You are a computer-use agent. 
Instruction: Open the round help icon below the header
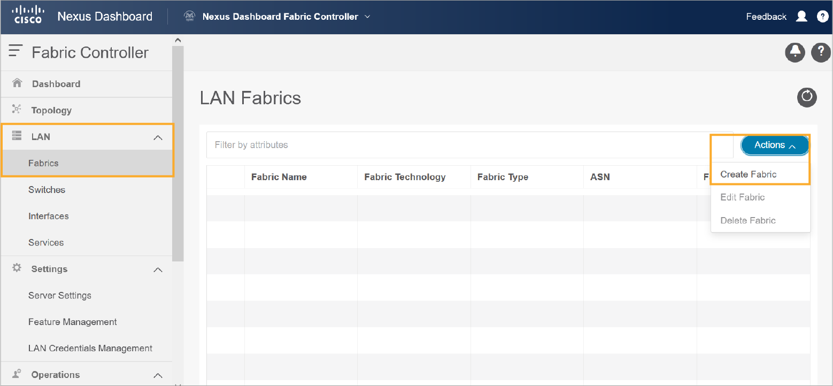pos(821,52)
